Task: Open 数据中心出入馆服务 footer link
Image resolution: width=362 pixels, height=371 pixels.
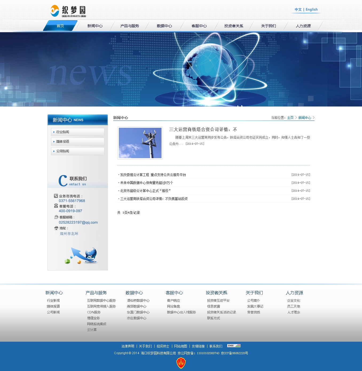Action: tap(182, 312)
